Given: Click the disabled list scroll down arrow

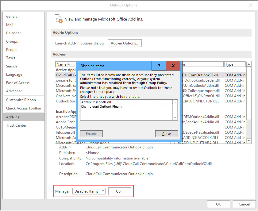Looking at the screenshot, I should click(175, 117).
